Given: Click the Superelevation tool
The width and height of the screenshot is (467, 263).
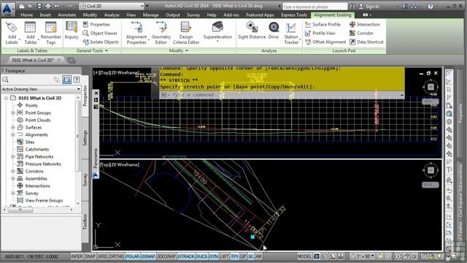Looking at the screenshot, I should click(x=217, y=31).
